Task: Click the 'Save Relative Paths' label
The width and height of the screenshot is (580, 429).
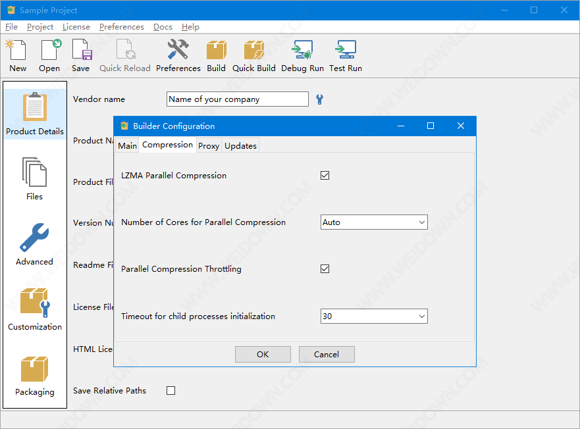Action: tap(109, 391)
